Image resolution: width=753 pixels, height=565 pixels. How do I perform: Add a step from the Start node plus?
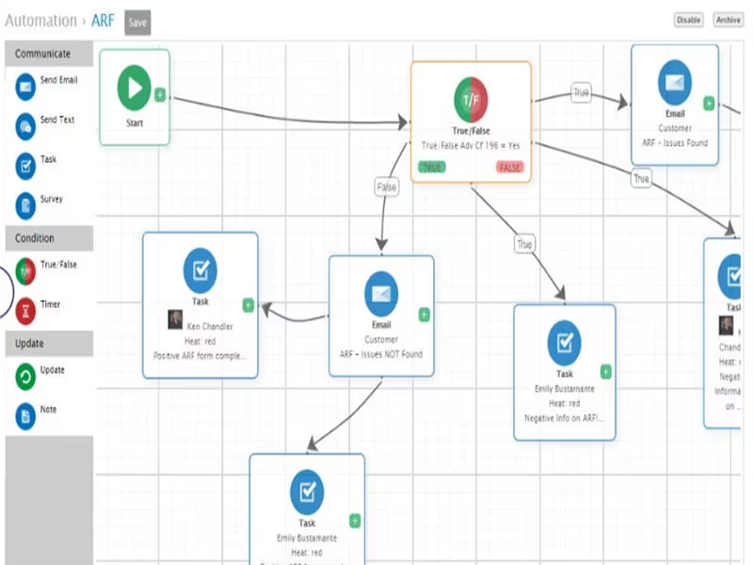click(160, 95)
